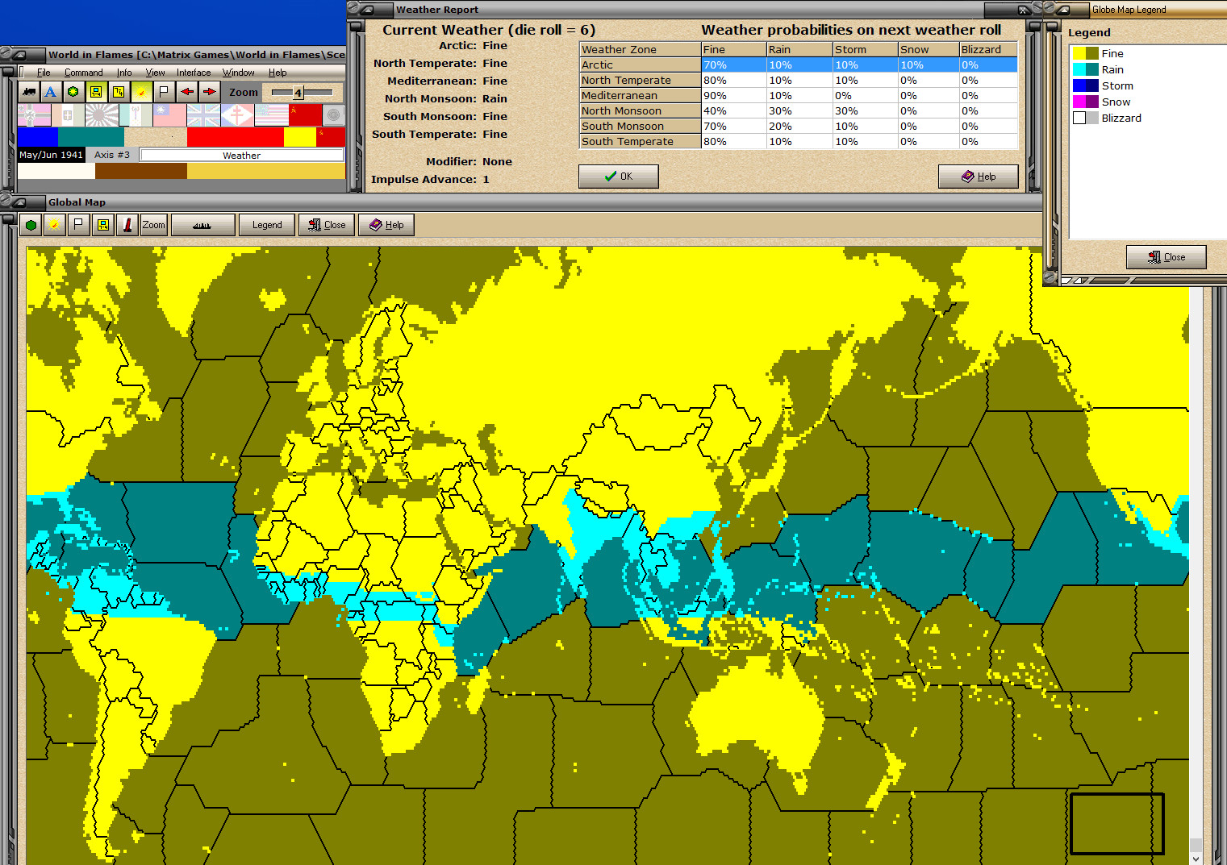The image size is (1227, 865).
Task: Open the Command menu
Action: (x=84, y=73)
